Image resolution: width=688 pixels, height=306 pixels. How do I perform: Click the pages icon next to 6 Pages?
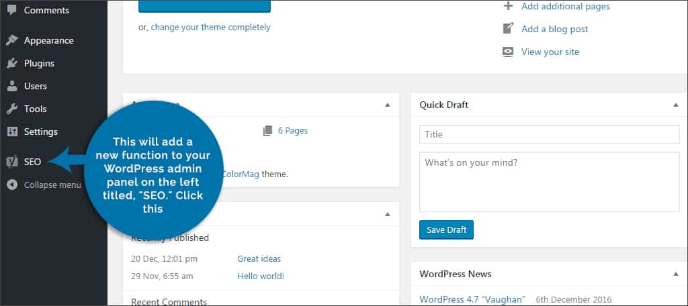(x=267, y=131)
